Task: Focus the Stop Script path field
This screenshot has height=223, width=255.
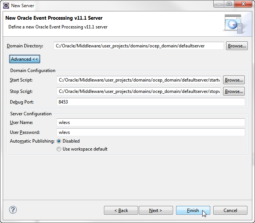Action: pos(139,91)
